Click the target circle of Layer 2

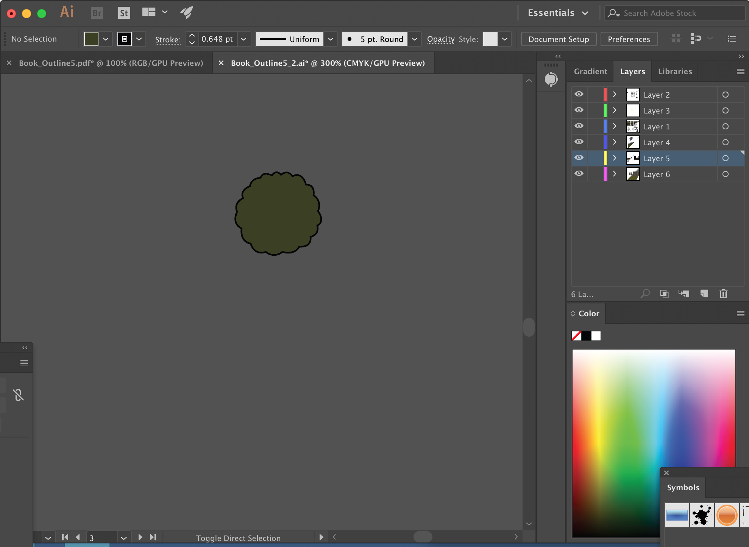point(725,95)
